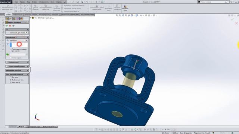This screenshot has height=134, width=239.
Task: Open the ConfigurationManager tab icon
Action: point(14,19)
